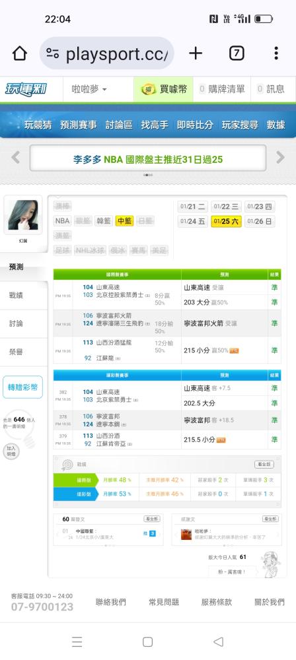The width and height of the screenshot is (296, 660).
Task: Open 玩家搜尋 in navigation bar
Action: pyautogui.click(x=240, y=125)
